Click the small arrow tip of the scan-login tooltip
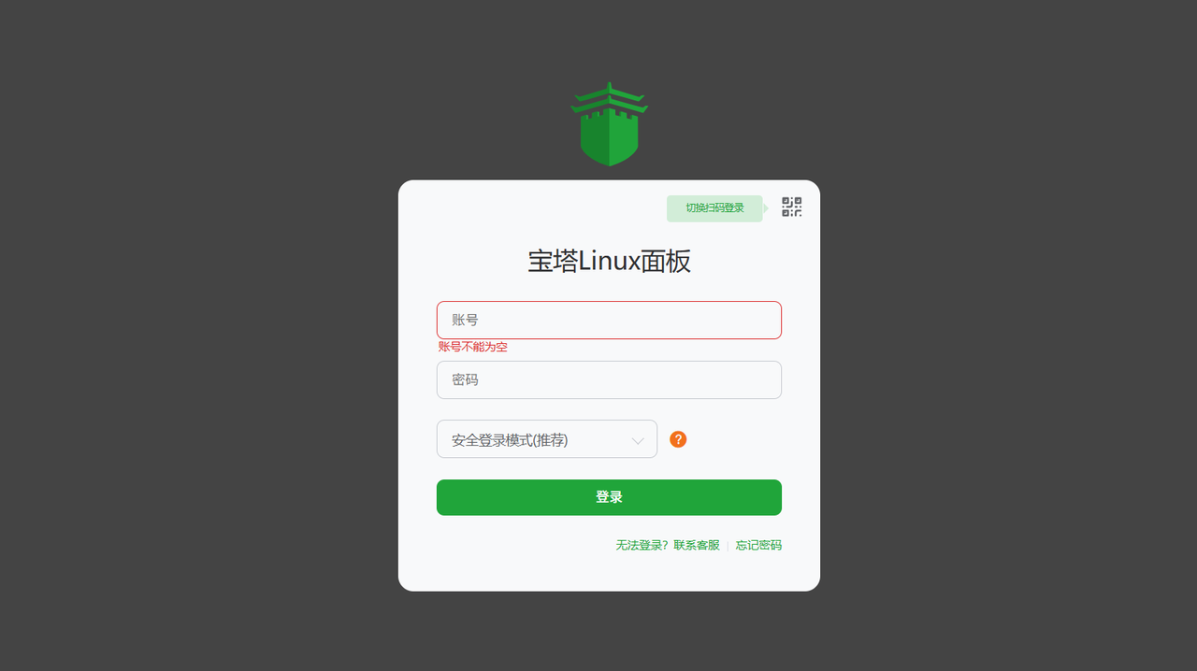1197x671 pixels. [x=766, y=208]
